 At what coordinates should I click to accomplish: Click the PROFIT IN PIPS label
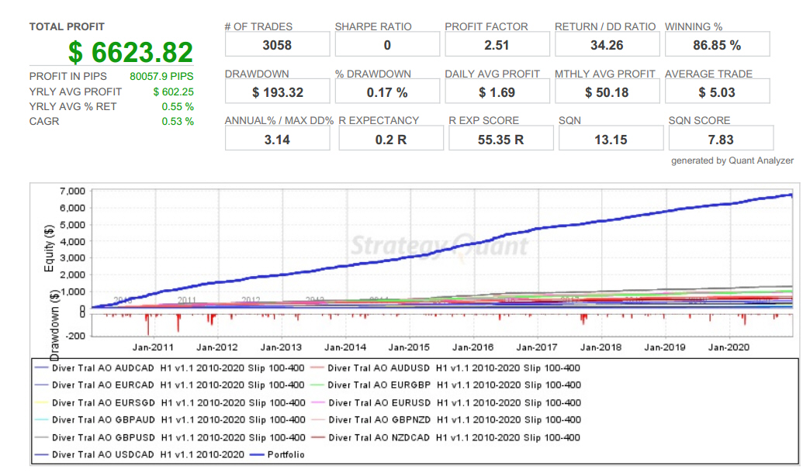[x=68, y=77]
